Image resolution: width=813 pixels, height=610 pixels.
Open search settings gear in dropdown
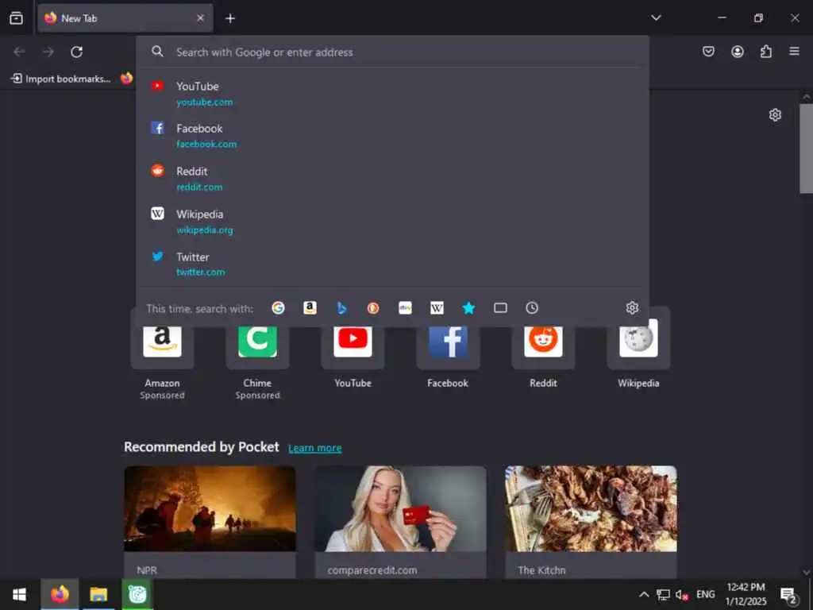tap(631, 308)
